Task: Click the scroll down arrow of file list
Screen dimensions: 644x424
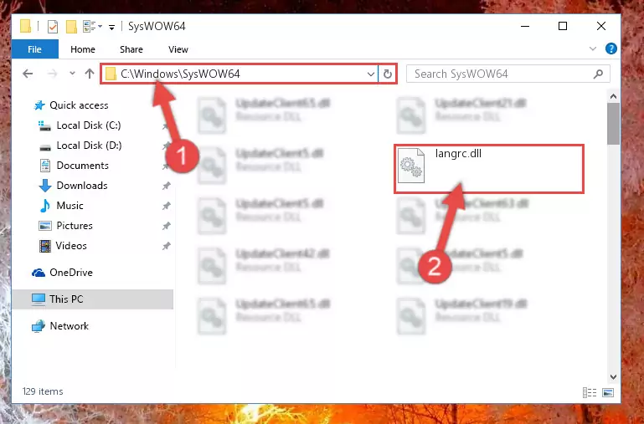Action: coord(614,377)
